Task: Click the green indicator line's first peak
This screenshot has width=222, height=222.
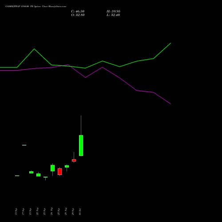Action: point(34,49)
